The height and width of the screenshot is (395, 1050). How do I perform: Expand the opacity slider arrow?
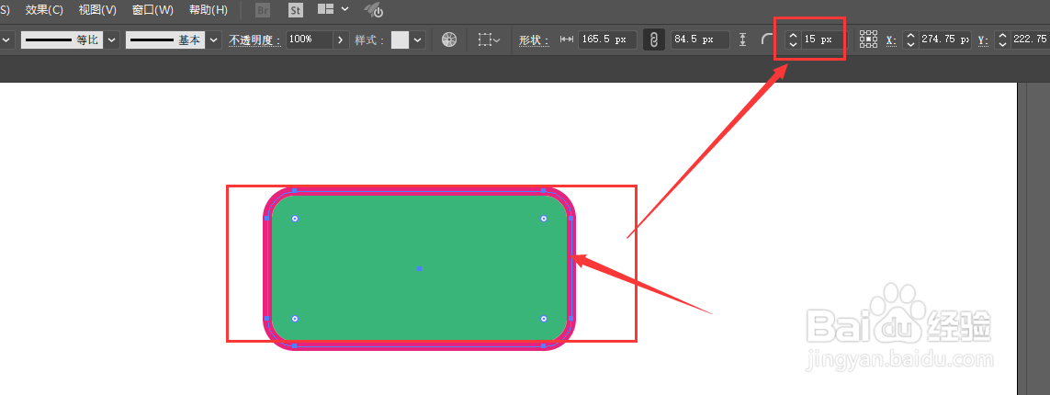[342, 40]
